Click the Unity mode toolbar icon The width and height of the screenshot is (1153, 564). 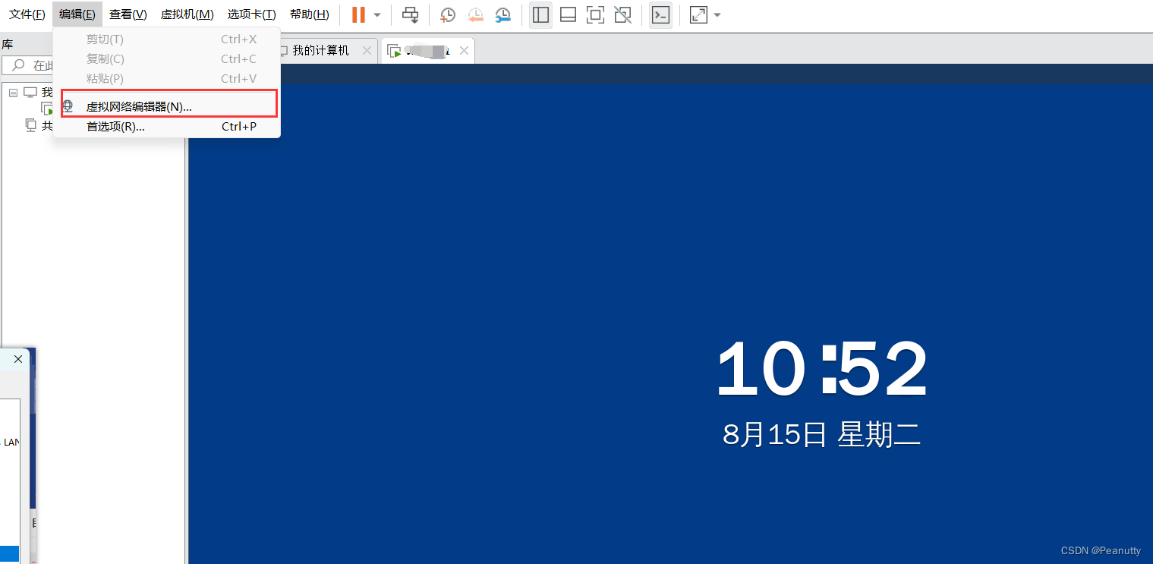(x=622, y=14)
